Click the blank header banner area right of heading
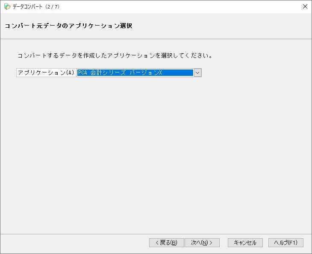312x254 pixels. (222, 26)
